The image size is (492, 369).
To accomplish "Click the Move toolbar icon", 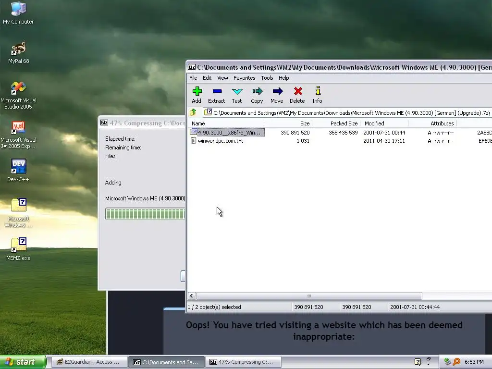I will 277,95.
